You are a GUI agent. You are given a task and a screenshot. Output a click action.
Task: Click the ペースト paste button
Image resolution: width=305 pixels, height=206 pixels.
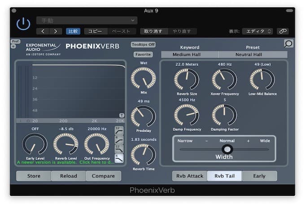tap(122, 31)
